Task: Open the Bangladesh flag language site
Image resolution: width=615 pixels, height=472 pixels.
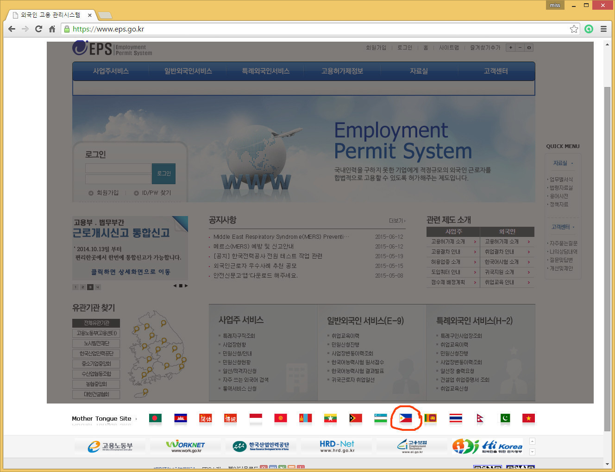Action: click(x=155, y=418)
